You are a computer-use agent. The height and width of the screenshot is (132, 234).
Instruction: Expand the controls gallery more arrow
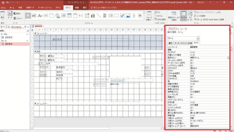click(x=144, y=19)
